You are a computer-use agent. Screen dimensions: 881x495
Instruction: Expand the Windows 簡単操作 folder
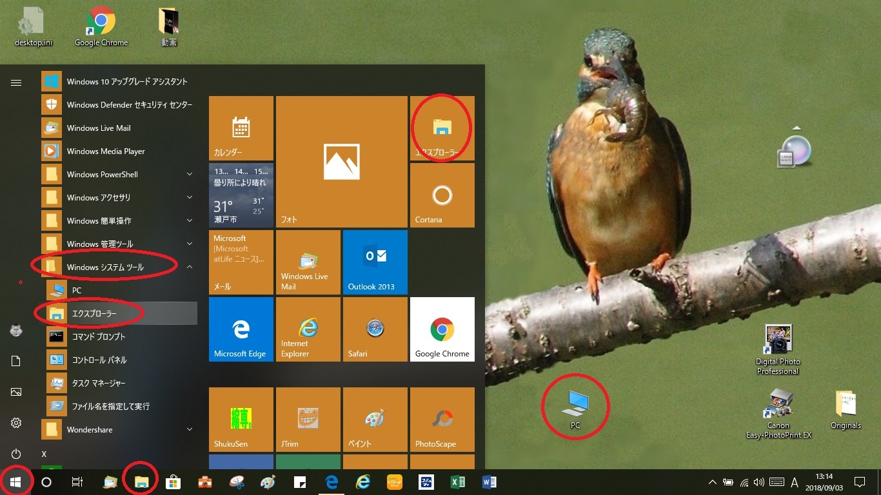tap(119, 220)
